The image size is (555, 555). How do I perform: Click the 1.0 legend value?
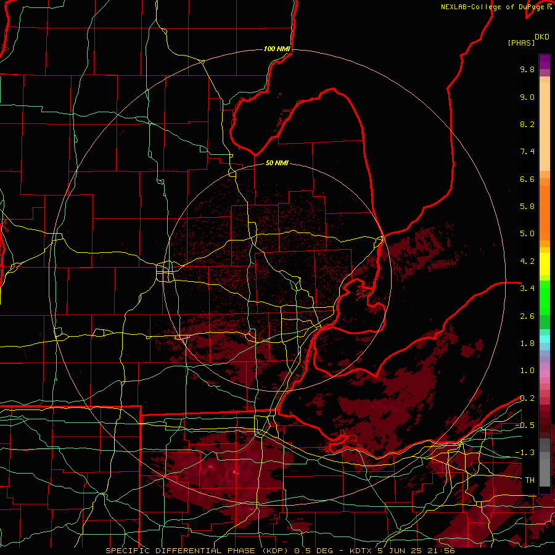click(x=527, y=371)
